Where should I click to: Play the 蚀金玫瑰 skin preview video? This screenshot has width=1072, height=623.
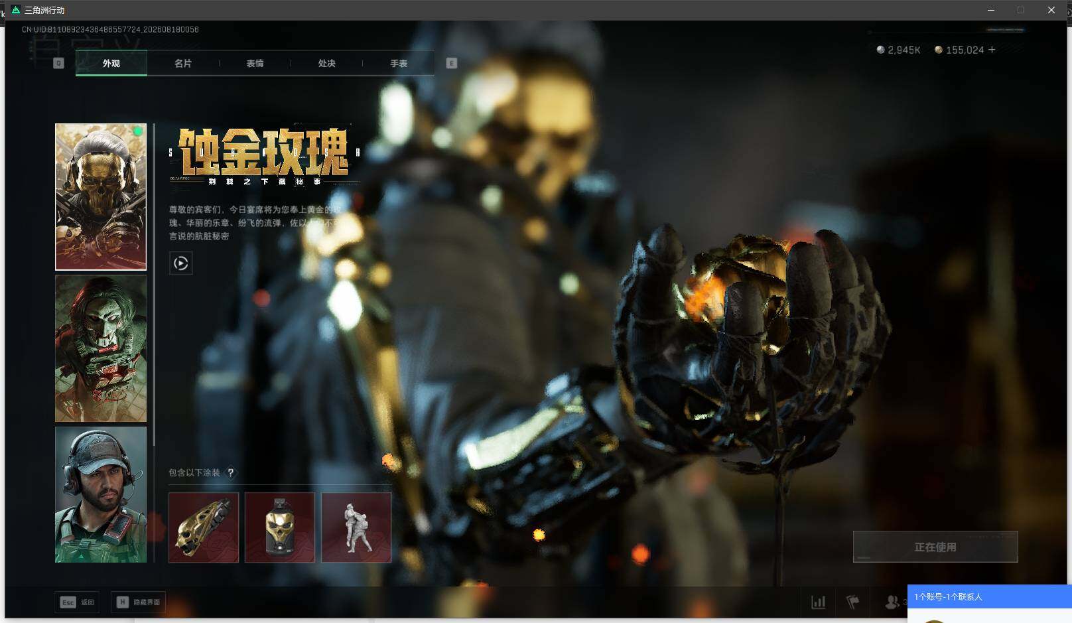(x=181, y=263)
